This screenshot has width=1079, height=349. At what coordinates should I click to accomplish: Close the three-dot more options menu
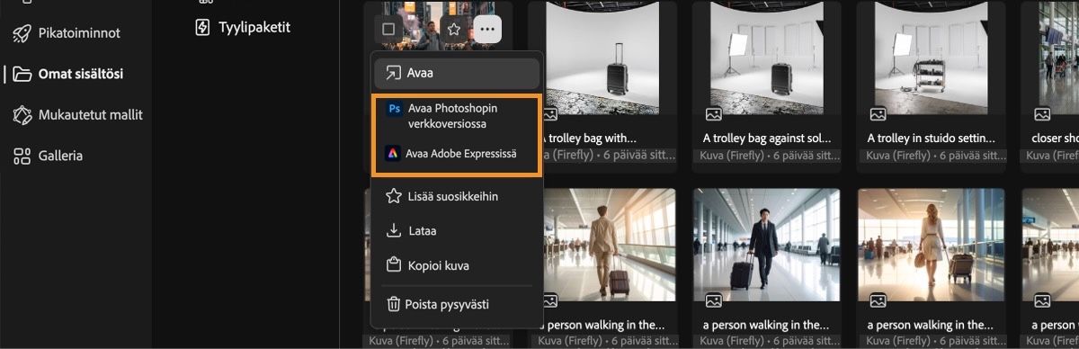point(487,29)
